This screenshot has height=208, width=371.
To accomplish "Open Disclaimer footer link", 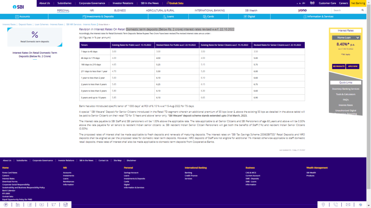I will click(131, 160).
